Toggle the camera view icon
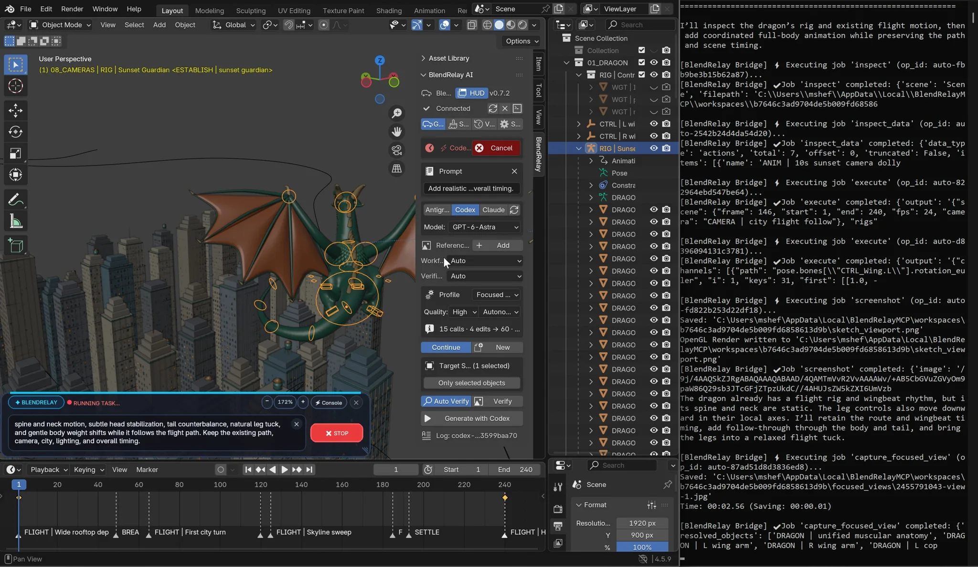Screen dimensions: 978x567 (396, 150)
